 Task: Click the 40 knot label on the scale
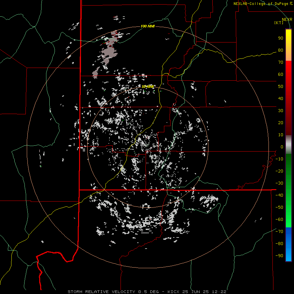pyautogui.click(x=281, y=98)
